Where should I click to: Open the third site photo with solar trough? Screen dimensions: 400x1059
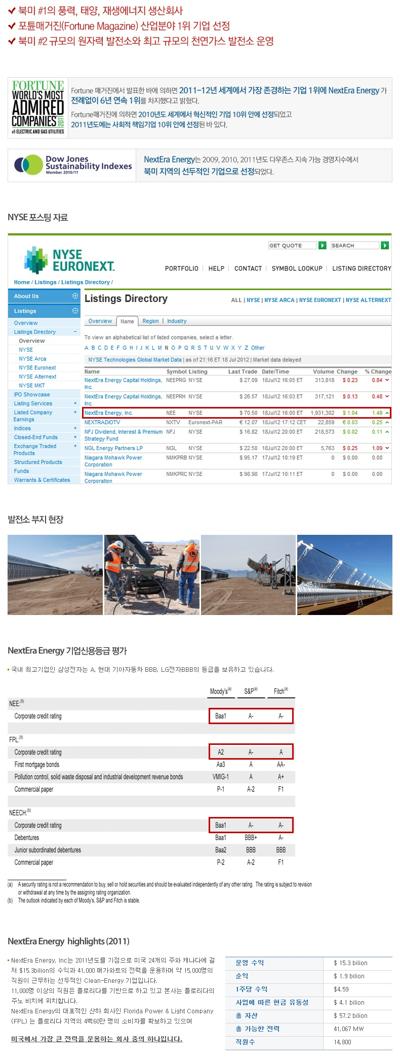click(248, 575)
